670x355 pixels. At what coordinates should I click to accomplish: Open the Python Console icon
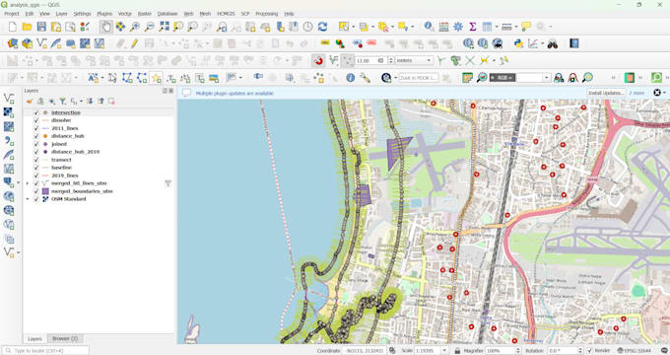point(518,43)
